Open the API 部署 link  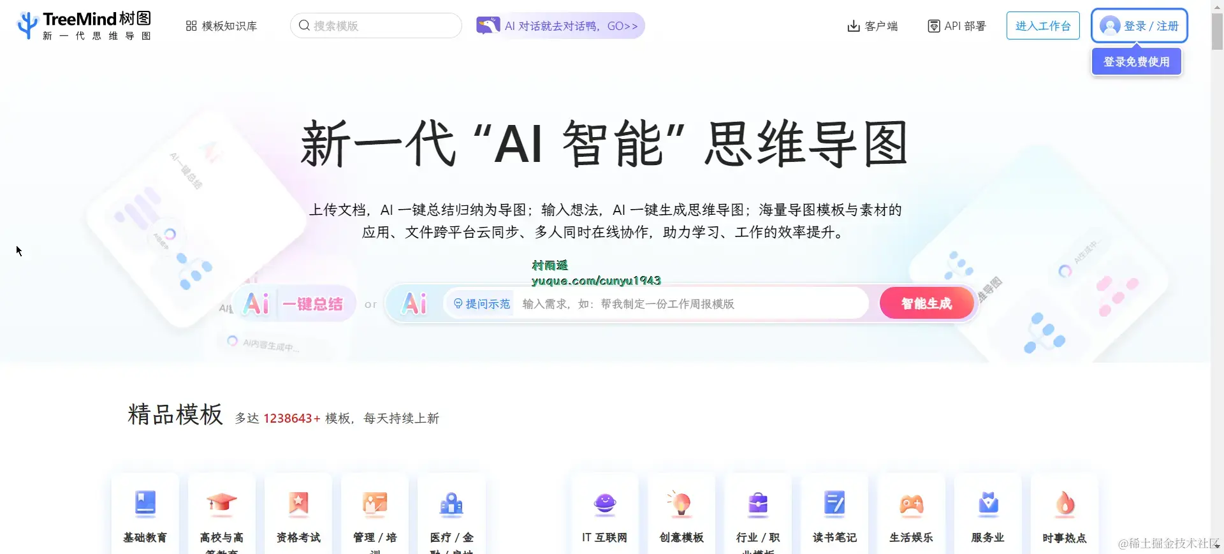pos(956,26)
